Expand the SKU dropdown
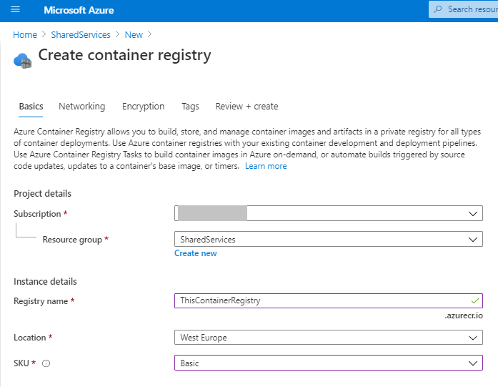 [329, 363]
